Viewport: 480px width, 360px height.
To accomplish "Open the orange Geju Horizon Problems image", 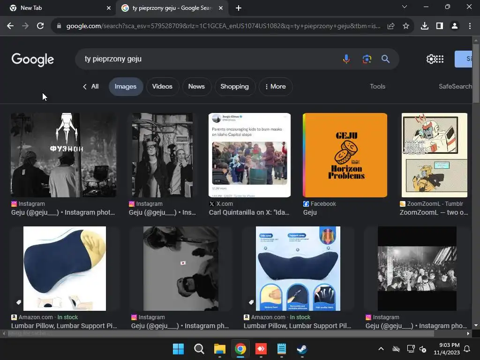I will tap(345, 155).
